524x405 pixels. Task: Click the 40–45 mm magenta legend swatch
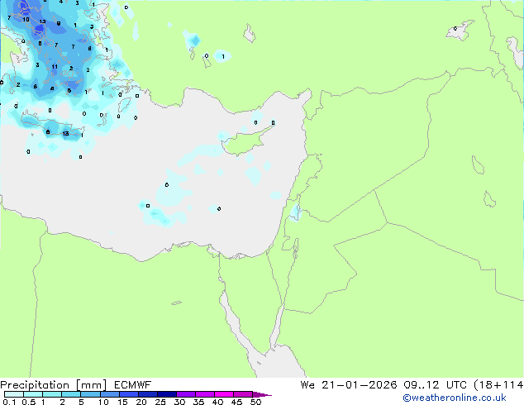(224, 394)
